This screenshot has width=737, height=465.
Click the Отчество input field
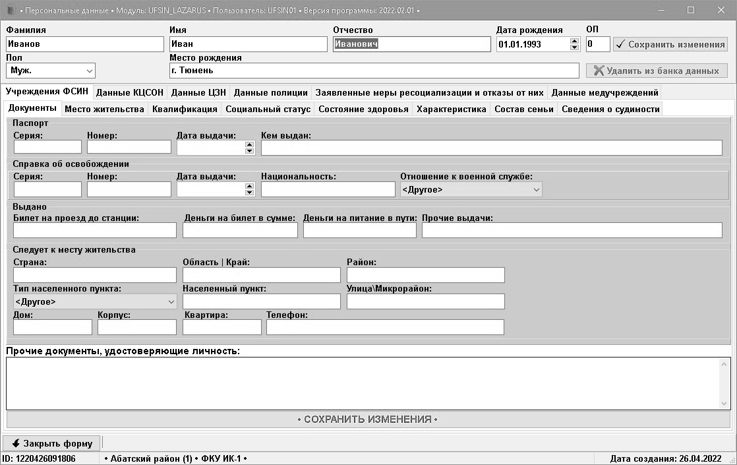tap(412, 44)
